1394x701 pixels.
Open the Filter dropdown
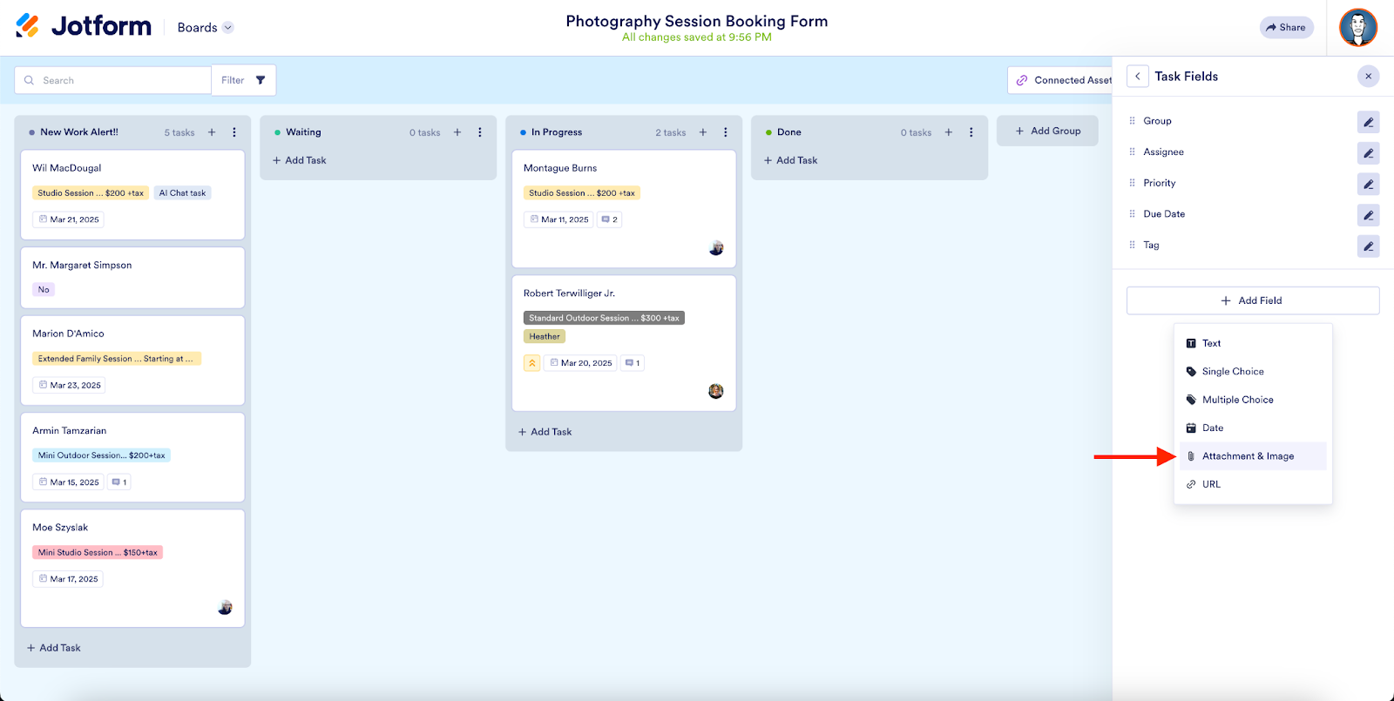243,80
